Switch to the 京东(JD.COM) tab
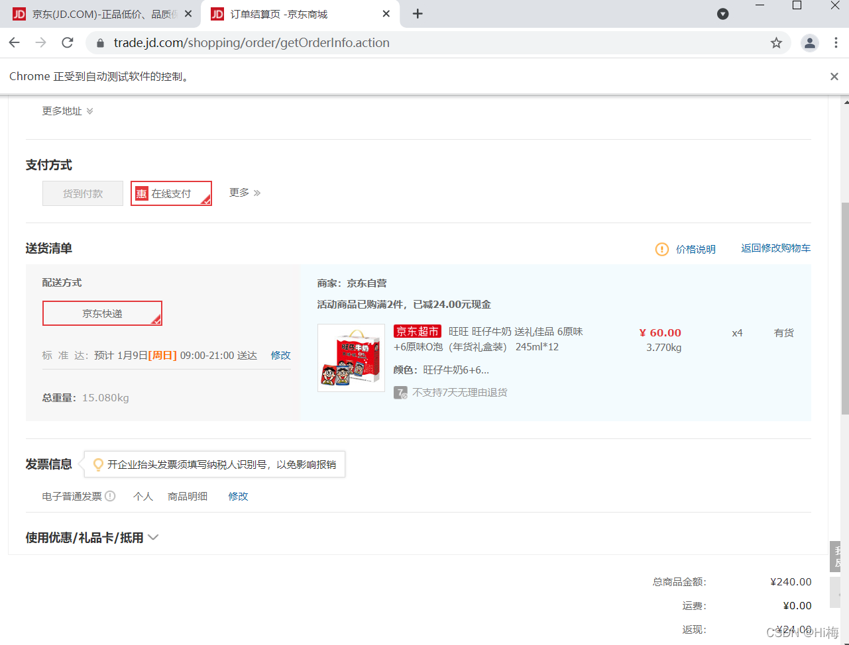 tap(101, 14)
